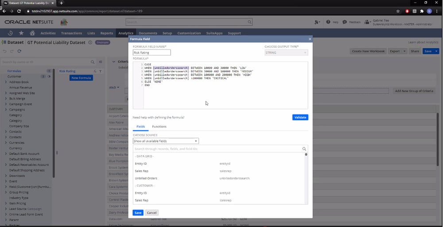Image resolution: width=443 pixels, height=227 pixels.
Task: Click the formula fx icon beside Risk Rating
Action: click(95, 71)
